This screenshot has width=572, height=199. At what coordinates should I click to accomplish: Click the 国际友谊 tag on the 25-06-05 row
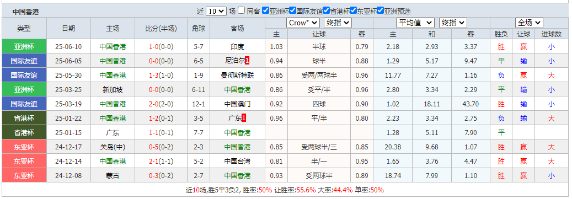24,61
